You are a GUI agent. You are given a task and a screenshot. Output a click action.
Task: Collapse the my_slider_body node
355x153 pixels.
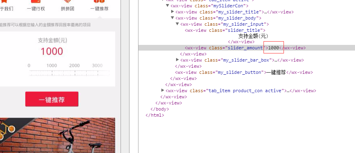point(172,18)
